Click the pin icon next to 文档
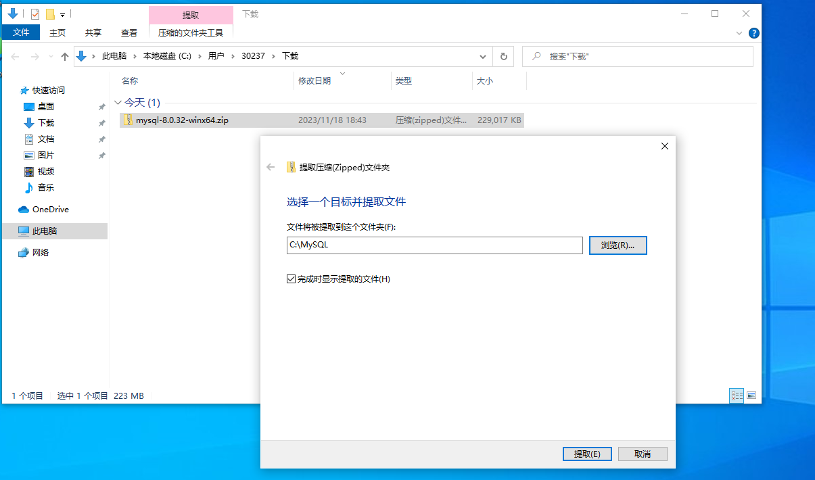The width and height of the screenshot is (815, 480). [x=101, y=139]
